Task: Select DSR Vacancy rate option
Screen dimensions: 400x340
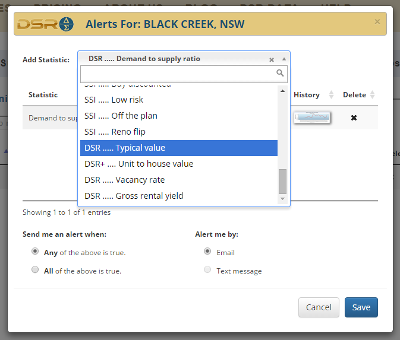Action: [178, 180]
